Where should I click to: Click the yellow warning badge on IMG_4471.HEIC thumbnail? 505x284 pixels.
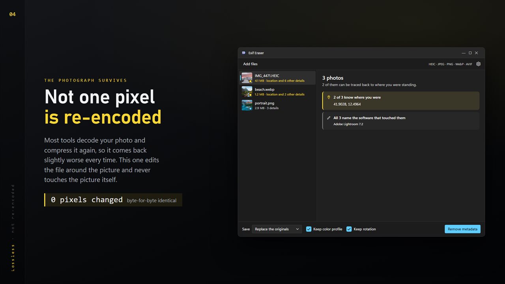(x=250, y=81)
